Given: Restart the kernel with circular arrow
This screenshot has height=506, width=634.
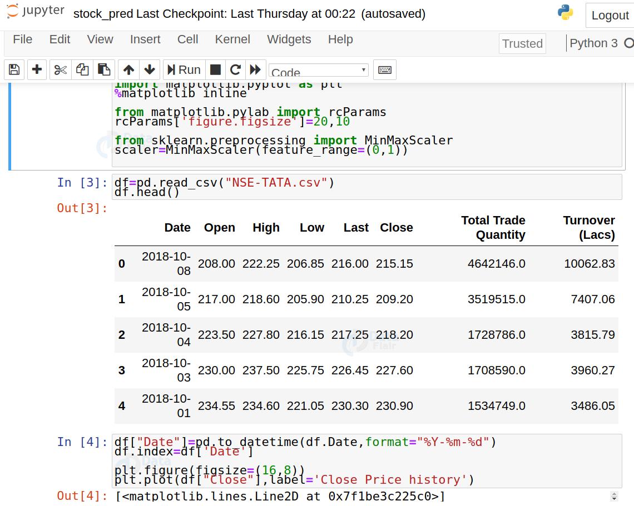Looking at the screenshot, I should (235, 70).
